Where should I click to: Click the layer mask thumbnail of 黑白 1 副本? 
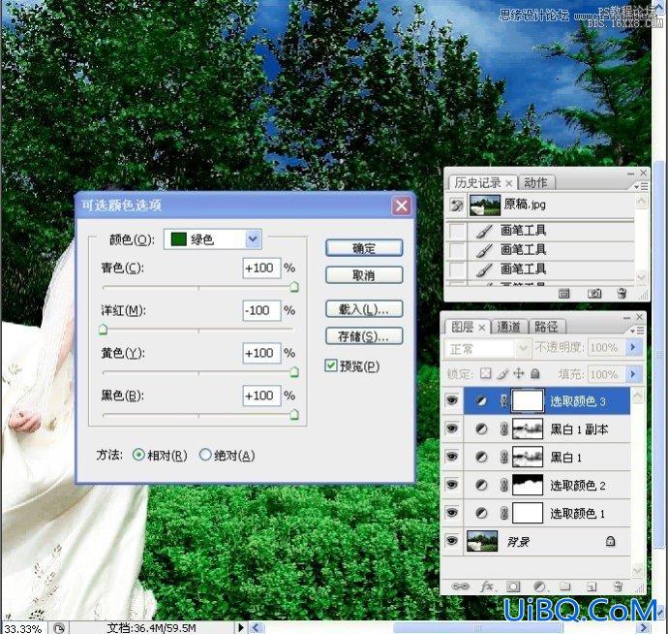528,428
